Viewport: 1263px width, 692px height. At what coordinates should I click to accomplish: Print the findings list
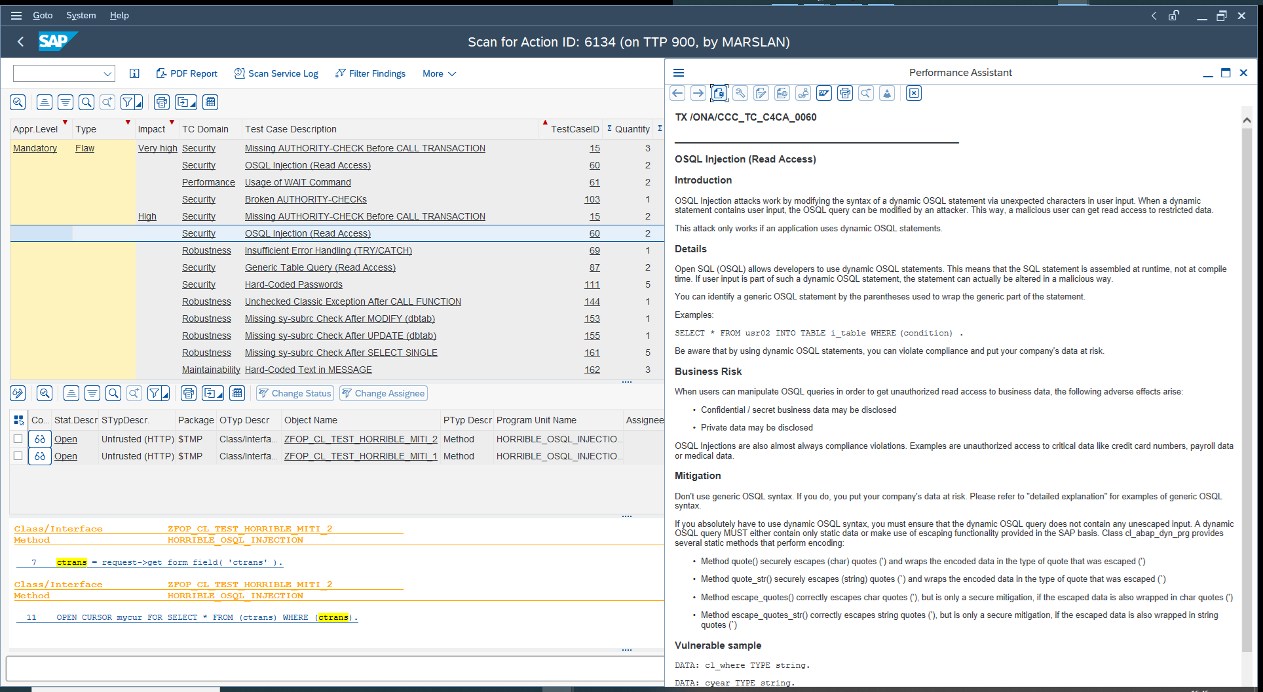pyautogui.click(x=162, y=102)
